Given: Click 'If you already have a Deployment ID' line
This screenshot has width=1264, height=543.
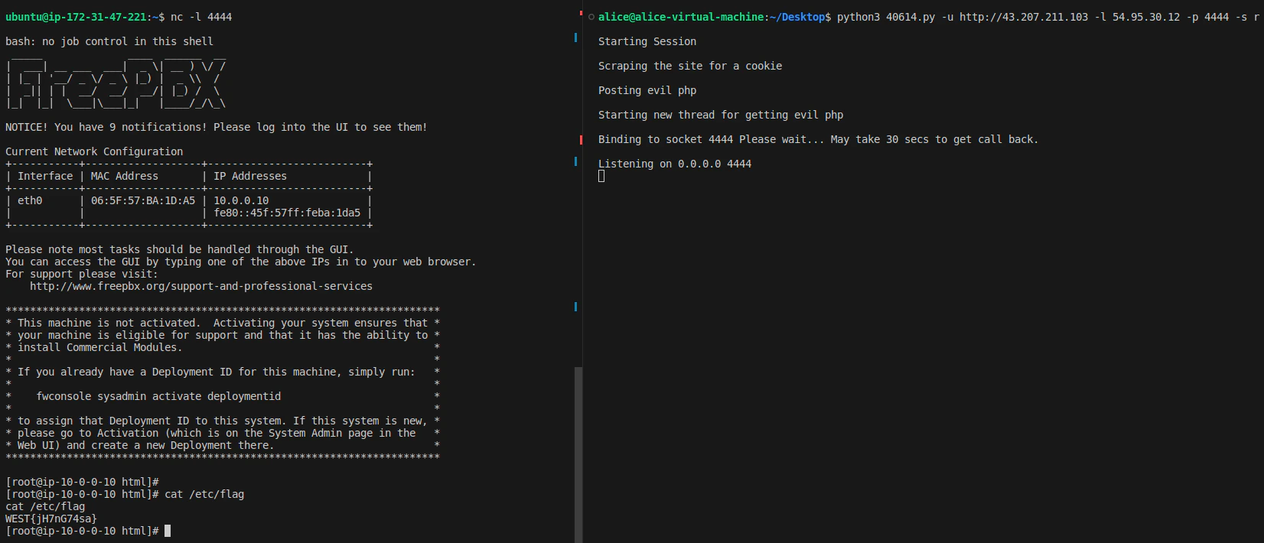Looking at the screenshot, I should 217,372.
